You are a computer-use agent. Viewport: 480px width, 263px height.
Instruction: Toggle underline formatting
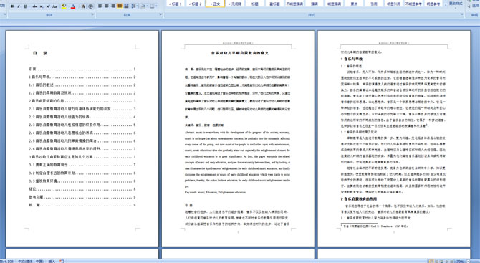[x=25, y=6]
